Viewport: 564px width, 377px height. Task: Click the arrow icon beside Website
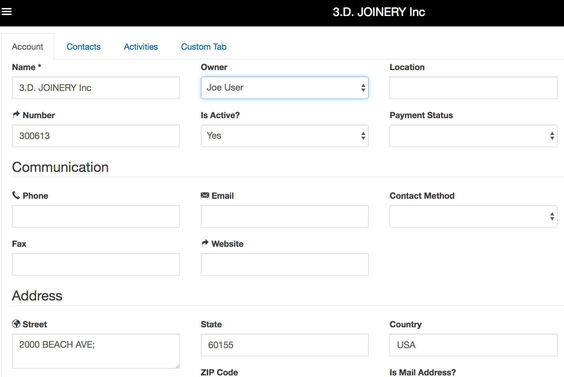tap(205, 243)
